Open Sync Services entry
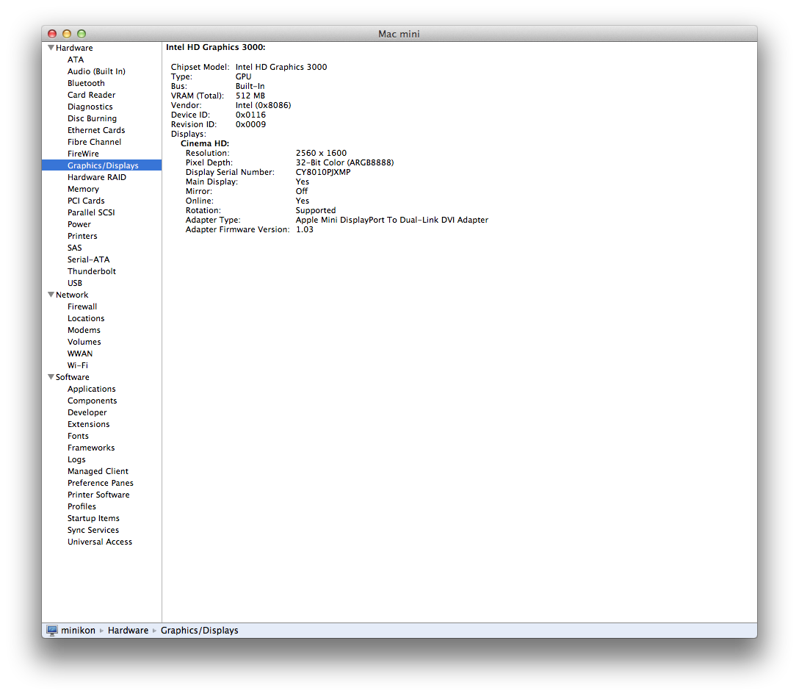799x696 pixels. (x=93, y=530)
